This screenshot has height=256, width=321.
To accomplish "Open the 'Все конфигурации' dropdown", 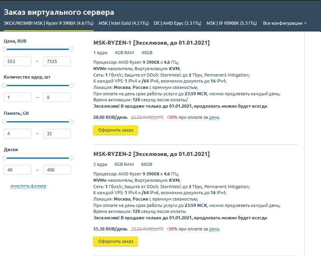I will point(285,23).
